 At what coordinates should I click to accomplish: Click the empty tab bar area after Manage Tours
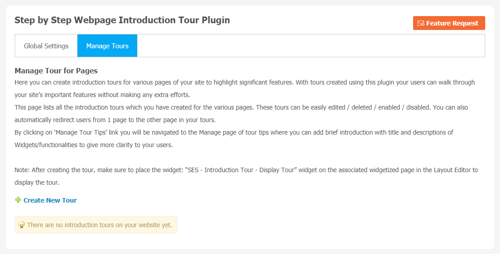pos(311,46)
